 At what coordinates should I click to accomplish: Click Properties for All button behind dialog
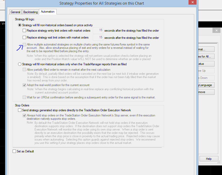point(206,57)
